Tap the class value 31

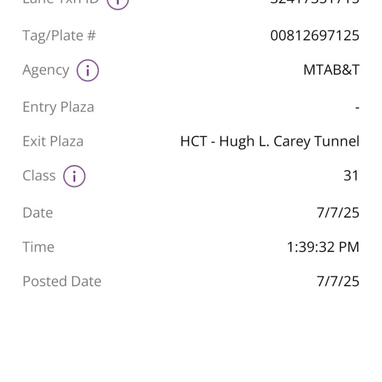[x=351, y=176]
